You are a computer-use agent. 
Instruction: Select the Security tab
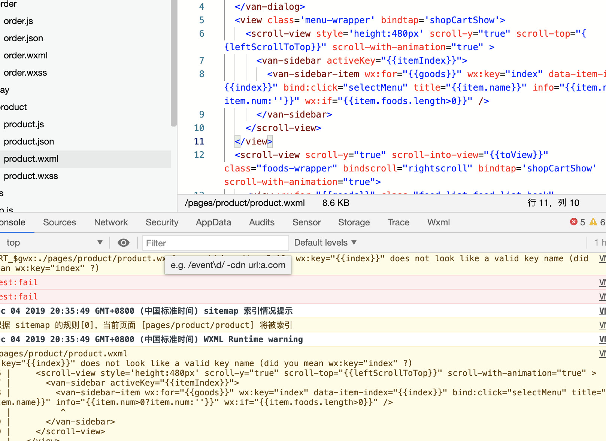pos(162,222)
